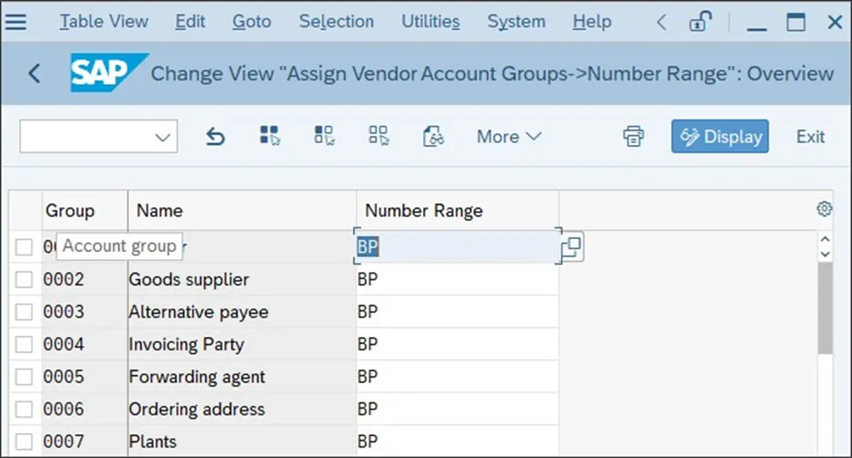The width and height of the screenshot is (852, 458).
Task: Click the Deselect All toolbar icon
Action: point(379,136)
